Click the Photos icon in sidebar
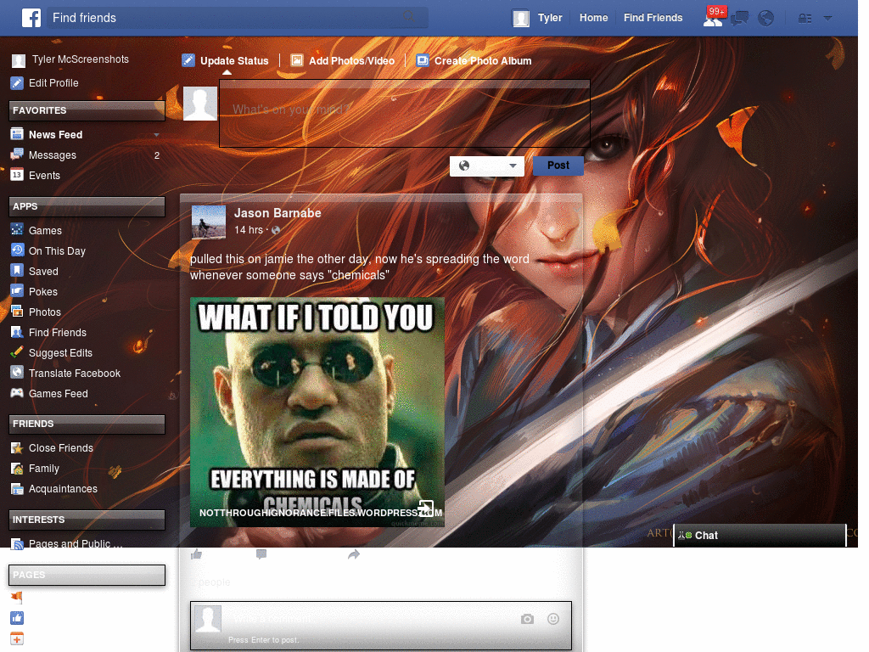The width and height of the screenshot is (869, 652). [x=17, y=312]
